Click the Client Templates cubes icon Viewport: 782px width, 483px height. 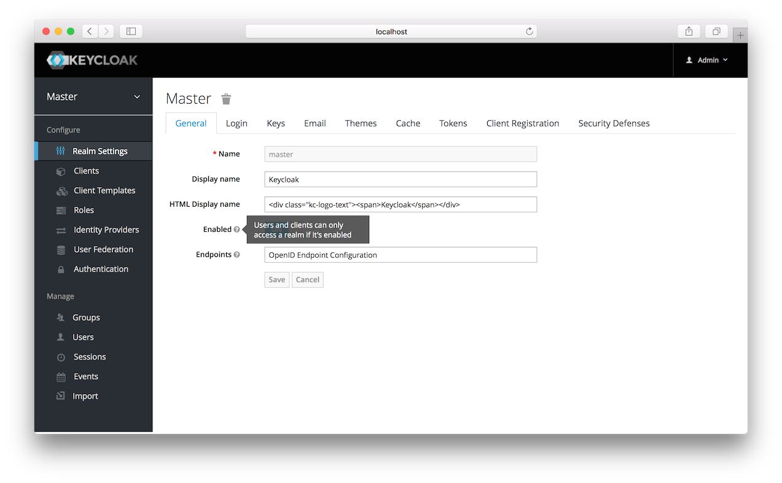pos(61,191)
